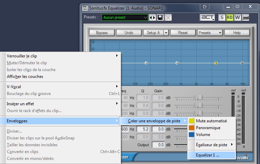The width and height of the screenshot is (260, 164).
Task: Select Equalizer 1 ... menu item
Action: (x=211, y=155)
